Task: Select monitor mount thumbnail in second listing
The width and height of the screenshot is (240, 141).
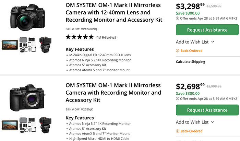Action: [45, 125]
